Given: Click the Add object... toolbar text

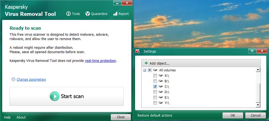Looking at the screenshot, I should (159, 63).
